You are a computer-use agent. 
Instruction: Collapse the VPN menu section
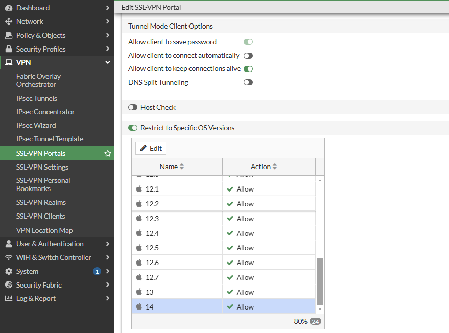click(108, 62)
